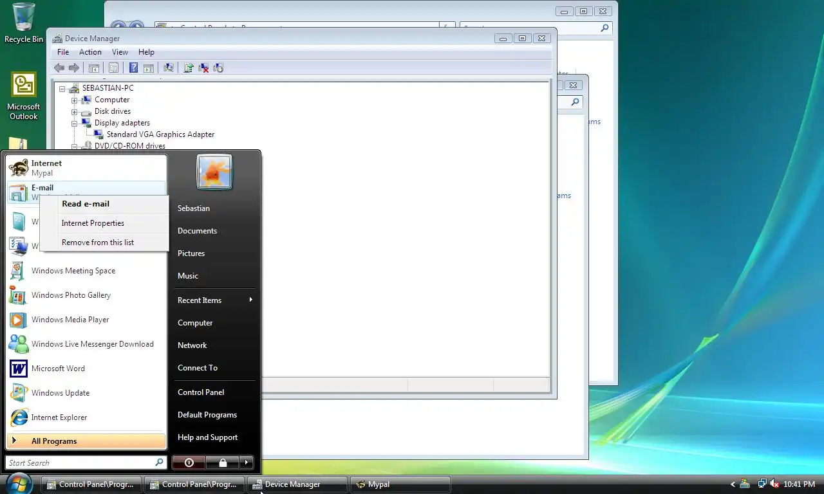Choose Remove from this list
The width and height of the screenshot is (824, 494).
[x=104, y=242]
